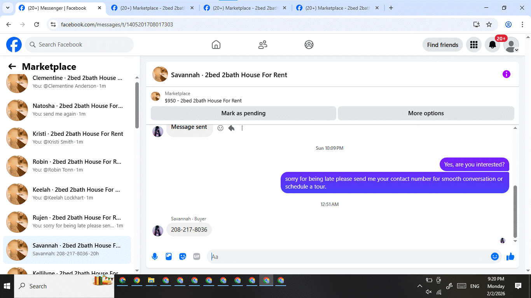Open the tab search dropdown arrow
This screenshot has height=298, width=531.
point(8,8)
